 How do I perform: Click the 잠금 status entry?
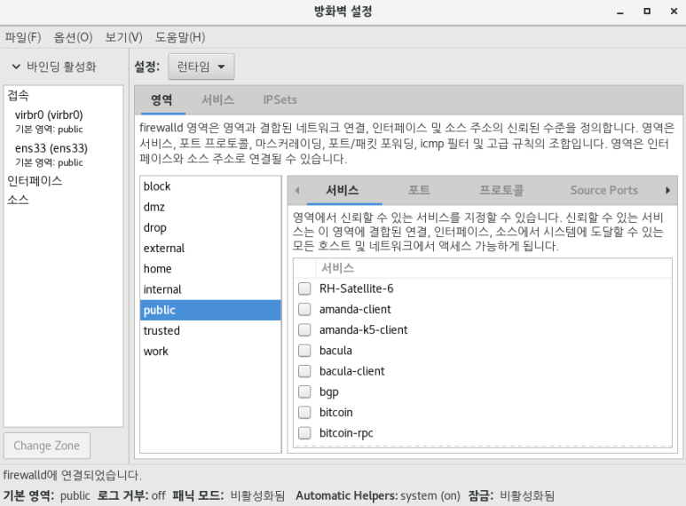511,495
